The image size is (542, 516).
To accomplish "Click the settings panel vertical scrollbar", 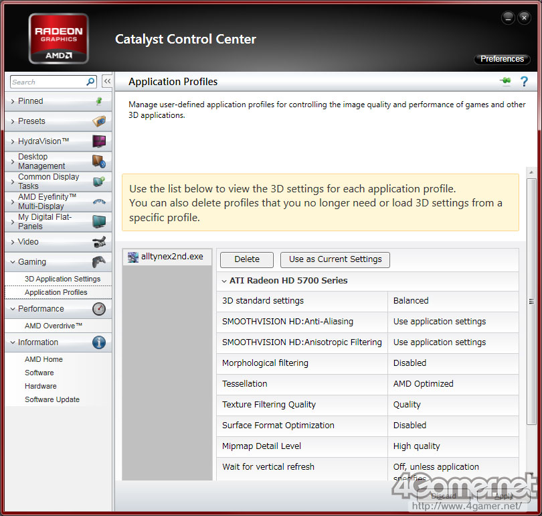I will coord(531,302).
